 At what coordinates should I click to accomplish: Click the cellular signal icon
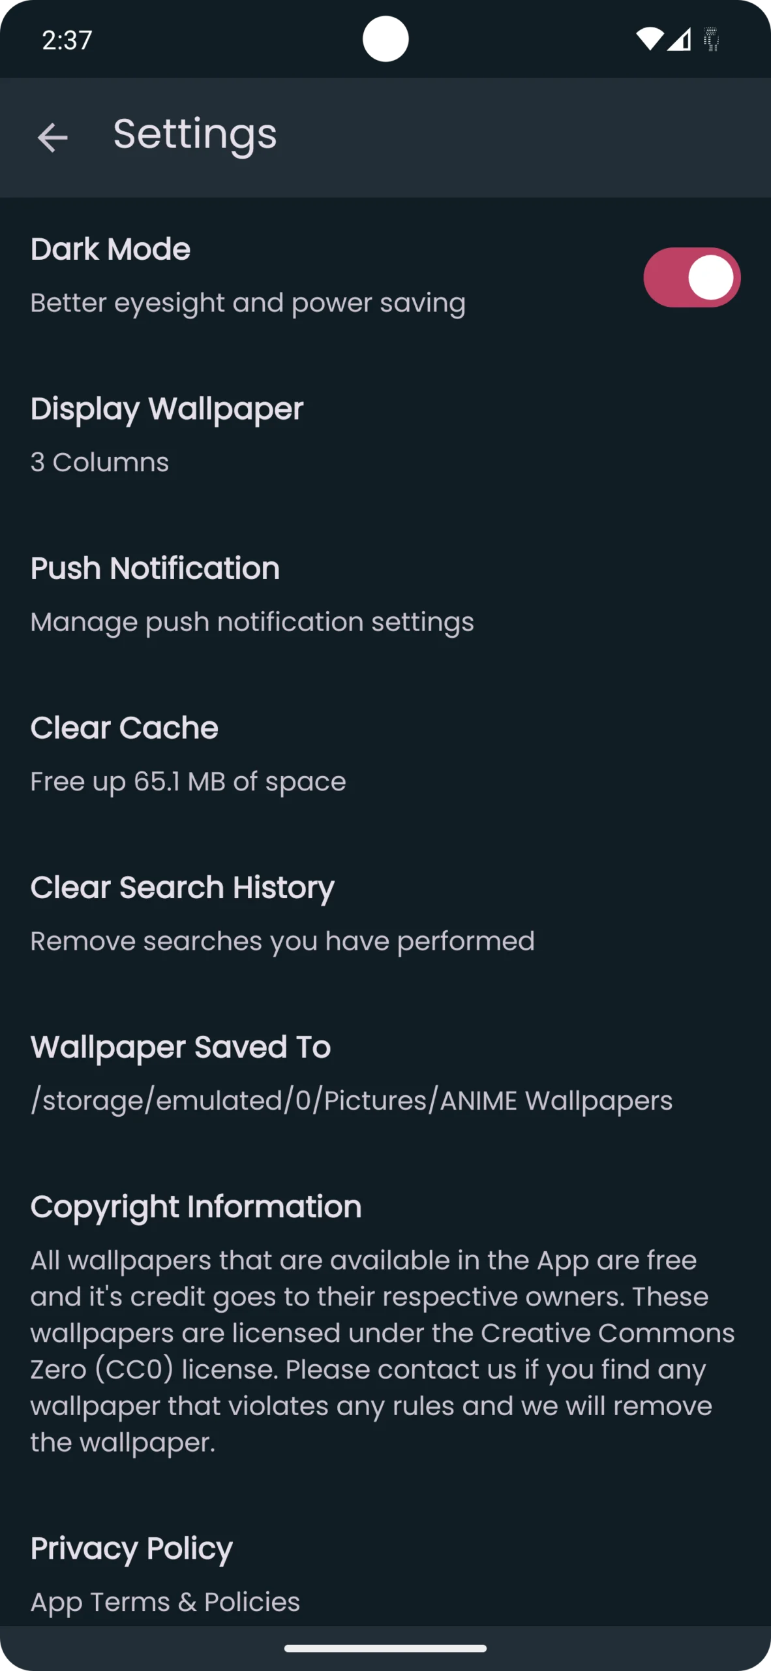coord(680,40)
